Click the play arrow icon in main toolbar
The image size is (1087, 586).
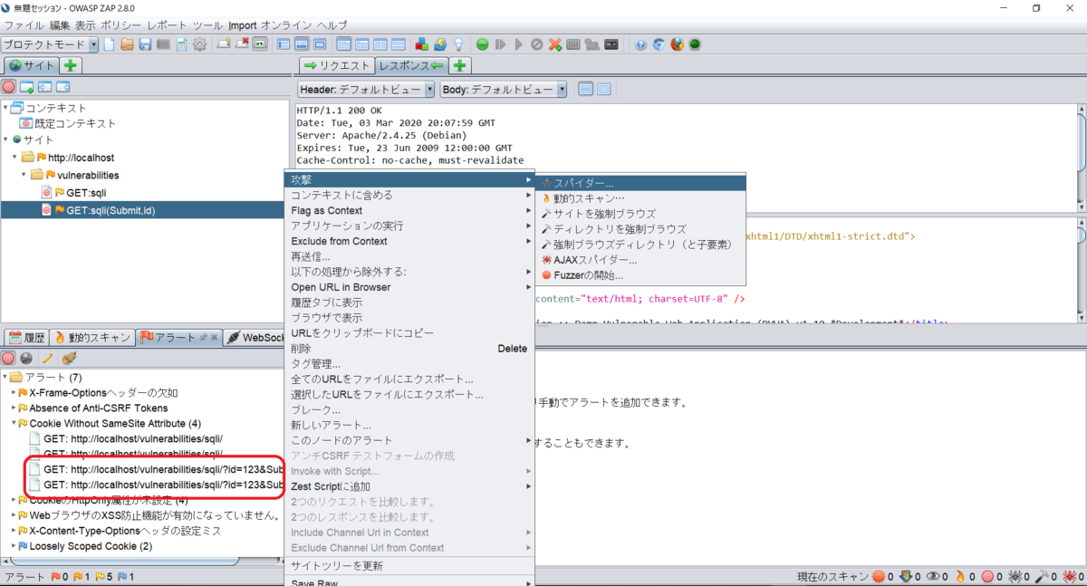pos(519,44)
